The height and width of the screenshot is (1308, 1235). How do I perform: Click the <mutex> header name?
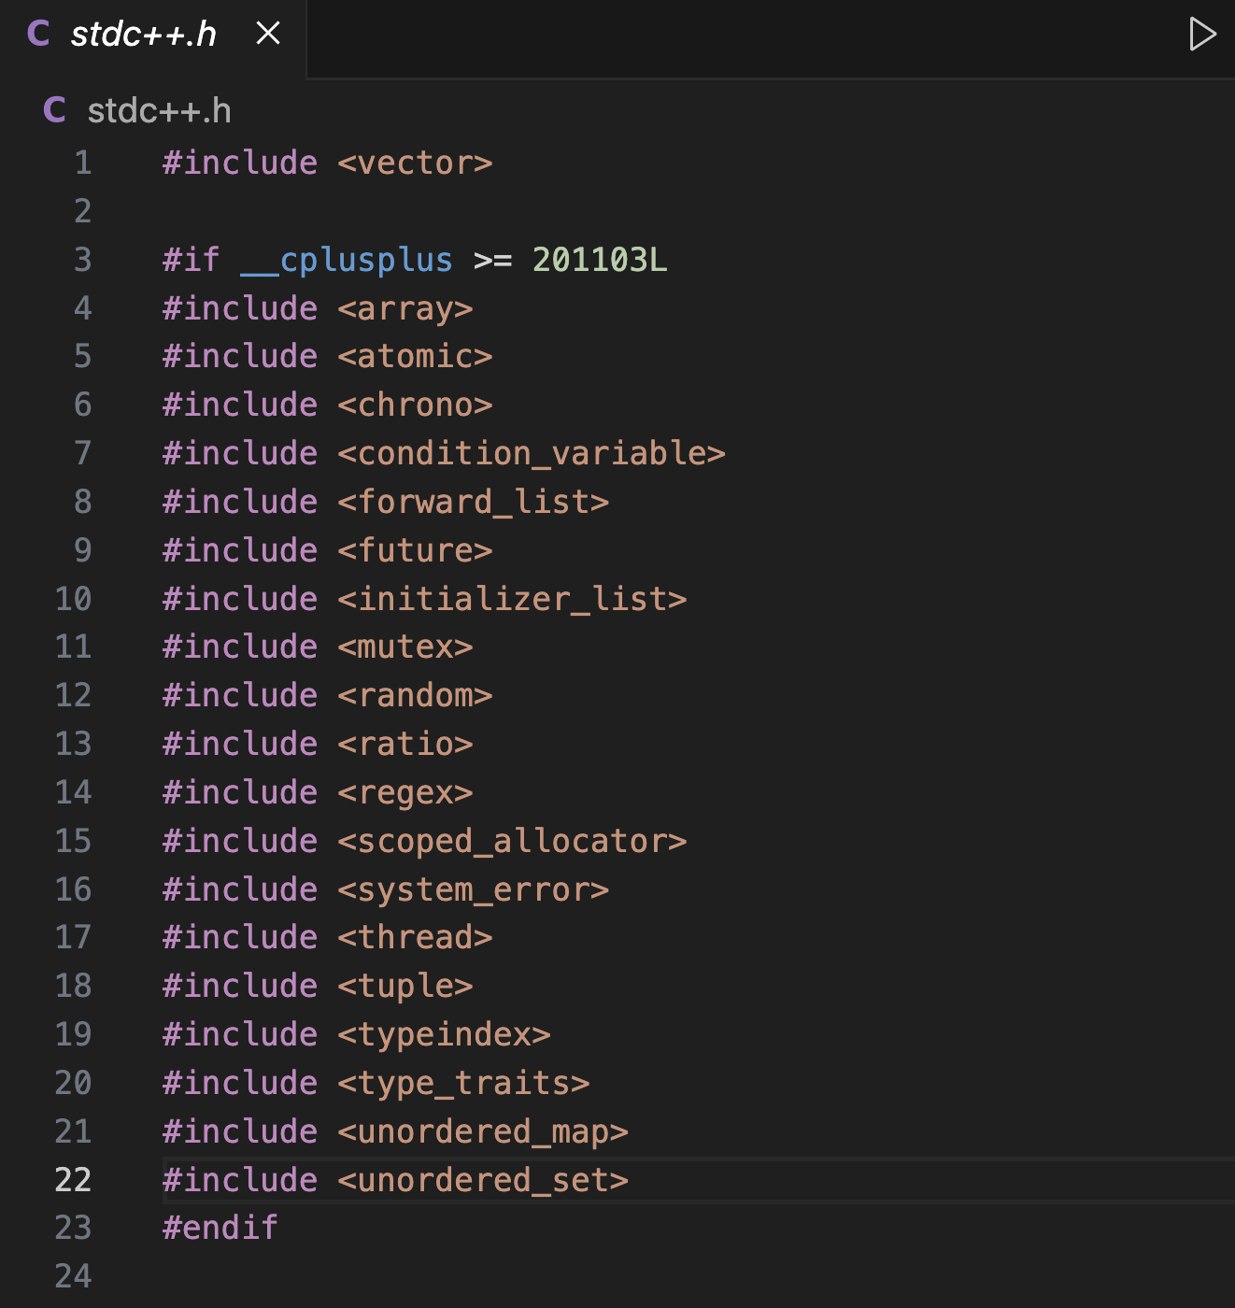tap(405, 647)
